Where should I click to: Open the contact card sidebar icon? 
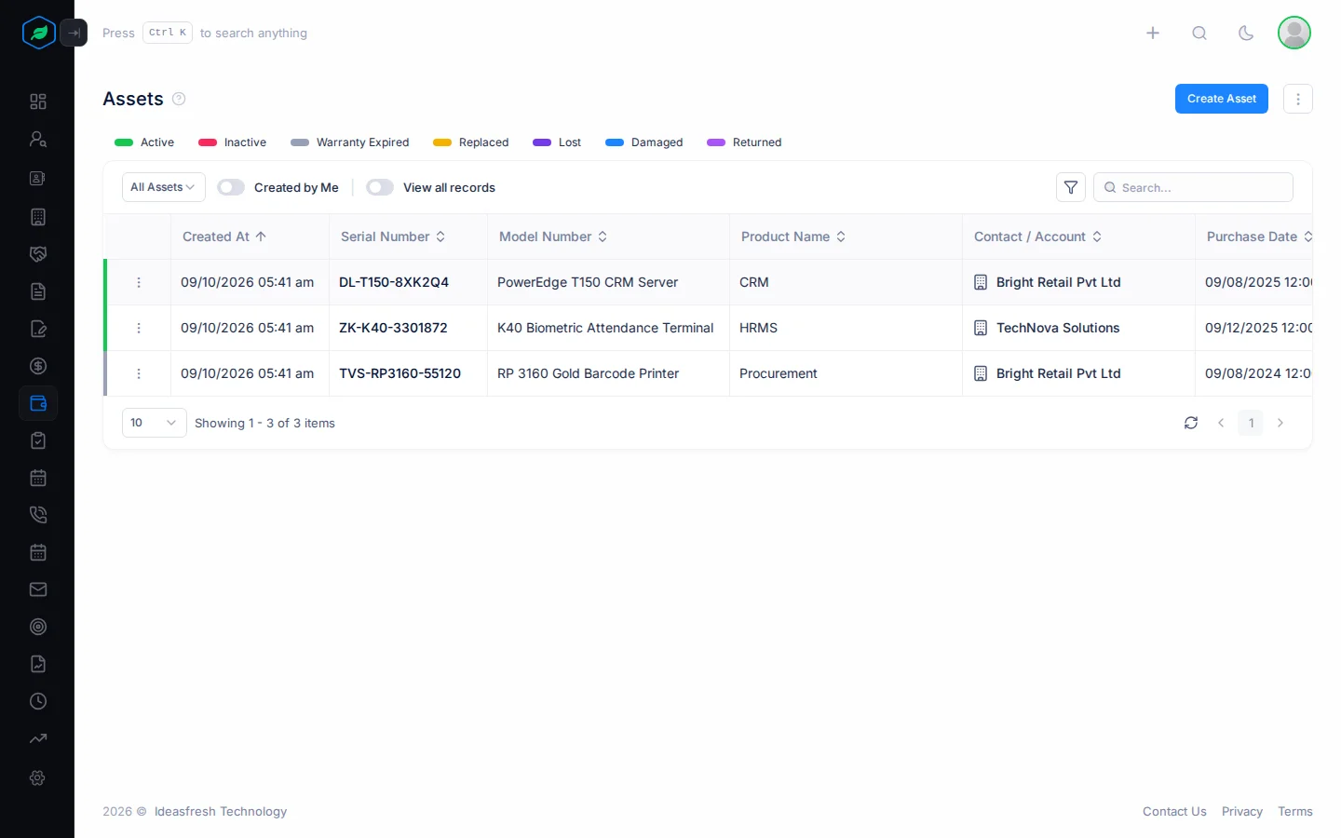[x=38, y=178]
